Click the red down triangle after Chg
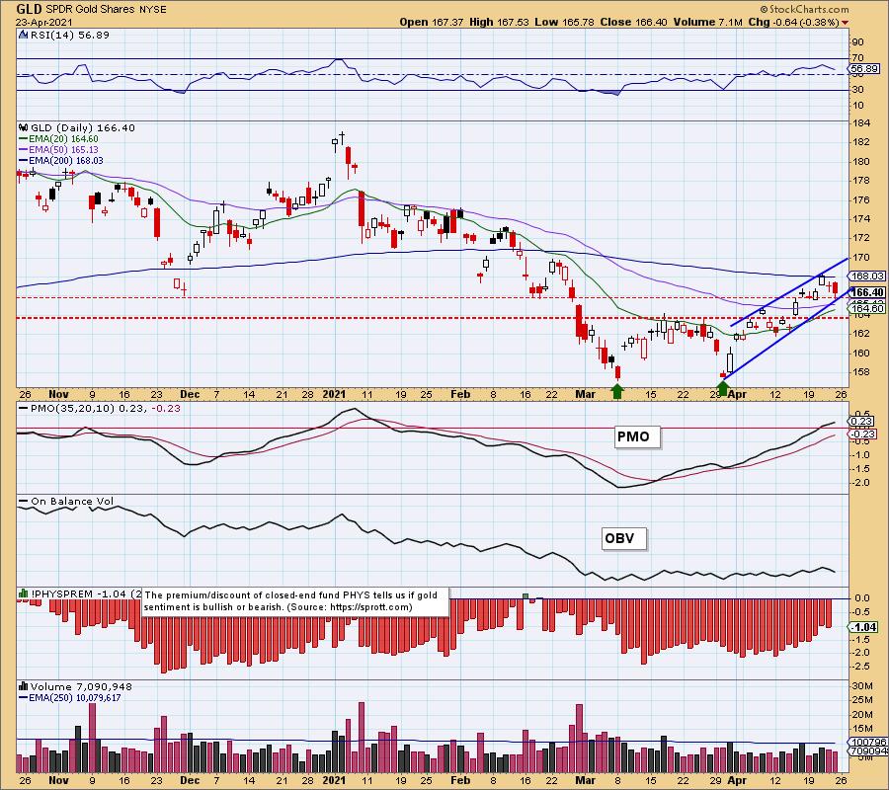Image resolution: width=889 pixels, height=790 pixels. pyautogui.click(x=846, y=23)
